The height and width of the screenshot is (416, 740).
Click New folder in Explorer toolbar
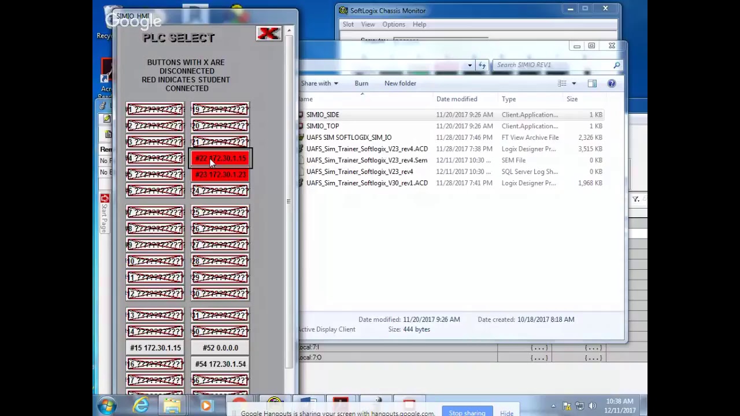(400, 83)
